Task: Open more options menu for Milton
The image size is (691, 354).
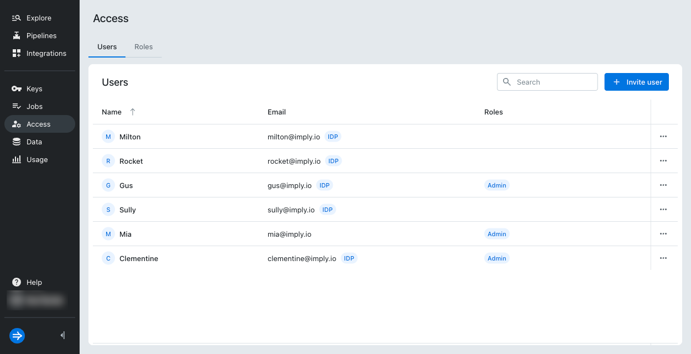Action: coord(663,137)
